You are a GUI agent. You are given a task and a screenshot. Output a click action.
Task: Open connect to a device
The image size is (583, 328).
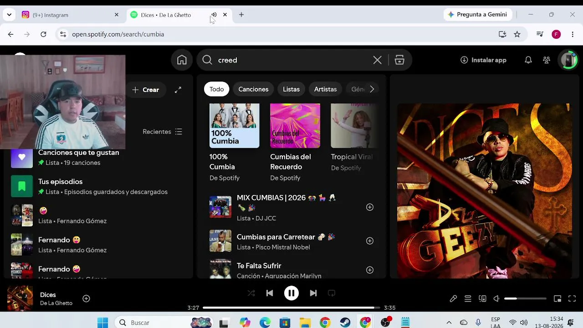482,299
